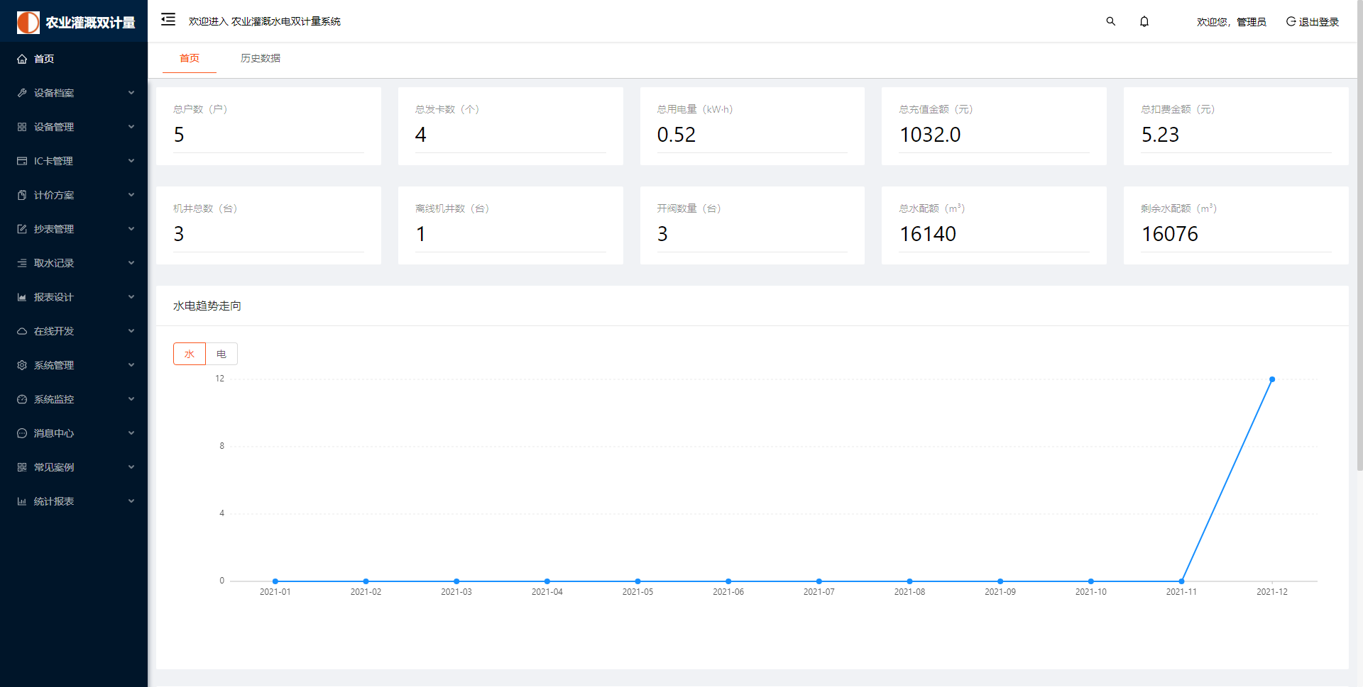
Task: Click the orange app logo
Action: point(28,22)
